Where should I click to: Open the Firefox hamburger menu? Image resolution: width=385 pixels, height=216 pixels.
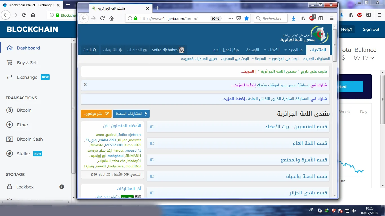(331, 18)
